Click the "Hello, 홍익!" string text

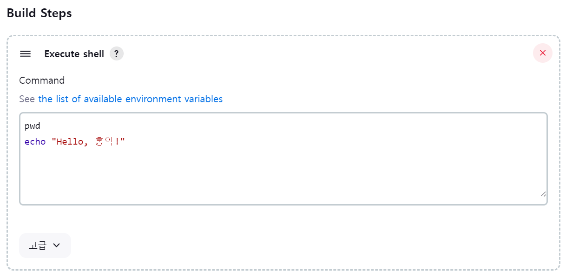tap(88, 141)
